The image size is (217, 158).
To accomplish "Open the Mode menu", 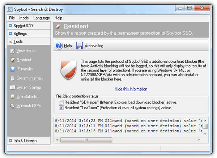I will (x=24, y=18).
